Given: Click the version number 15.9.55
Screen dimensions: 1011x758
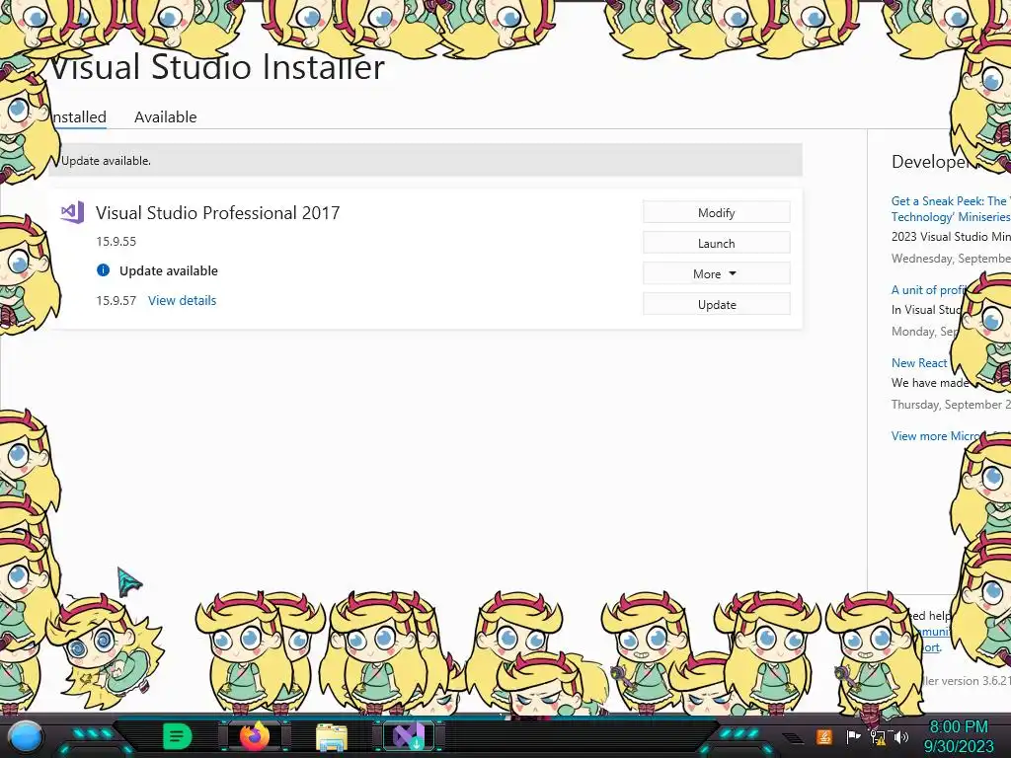Looking at the screenshot, I should [117, 241].
